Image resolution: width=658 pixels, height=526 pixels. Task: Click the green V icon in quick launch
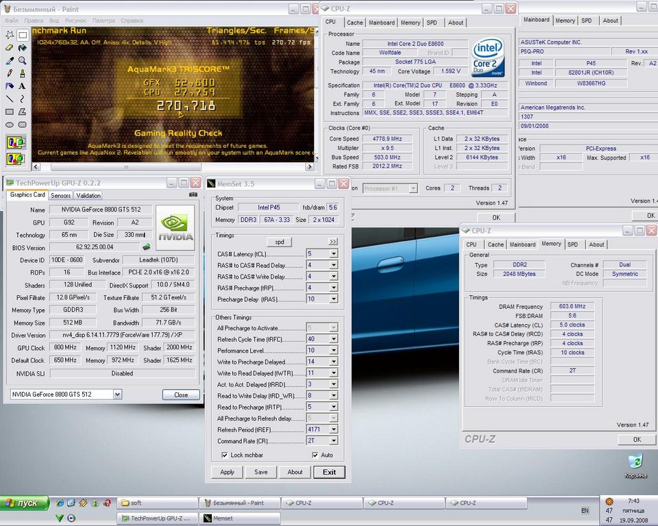click(60, 518)
